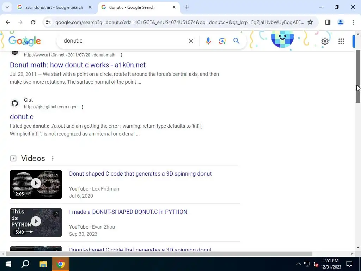Open File Explorer from the taskbar
Screen dimensions: 361x271
coord(43,264)
